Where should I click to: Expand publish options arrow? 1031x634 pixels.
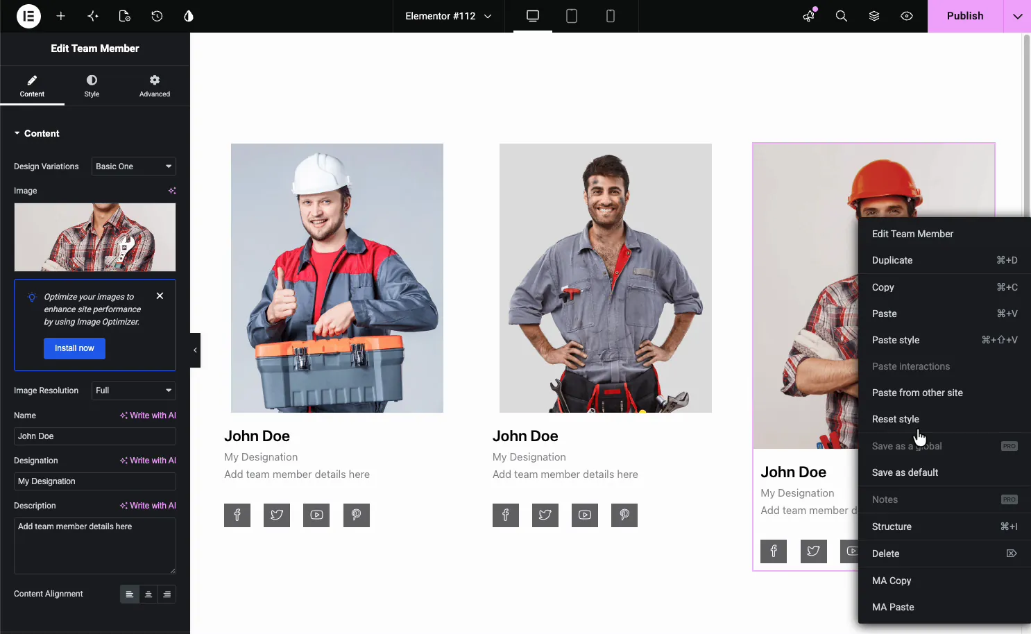[x=1017, y=16]
